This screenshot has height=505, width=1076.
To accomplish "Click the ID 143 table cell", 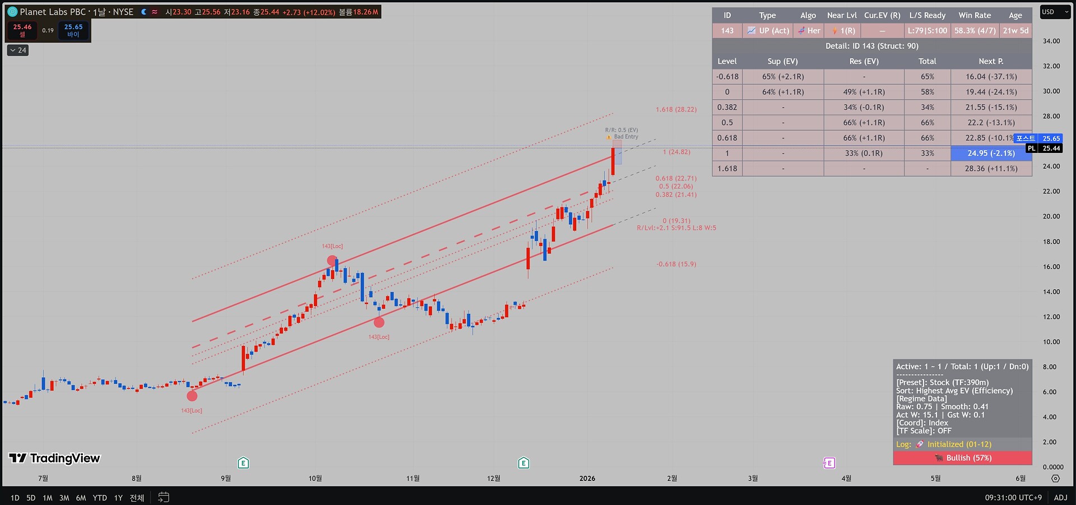I will point(727,31).
